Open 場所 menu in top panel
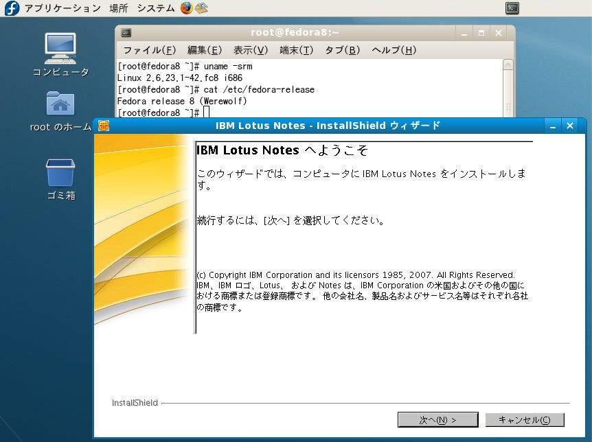This screenshot has height=442, width=592. [x=119, y=8]
